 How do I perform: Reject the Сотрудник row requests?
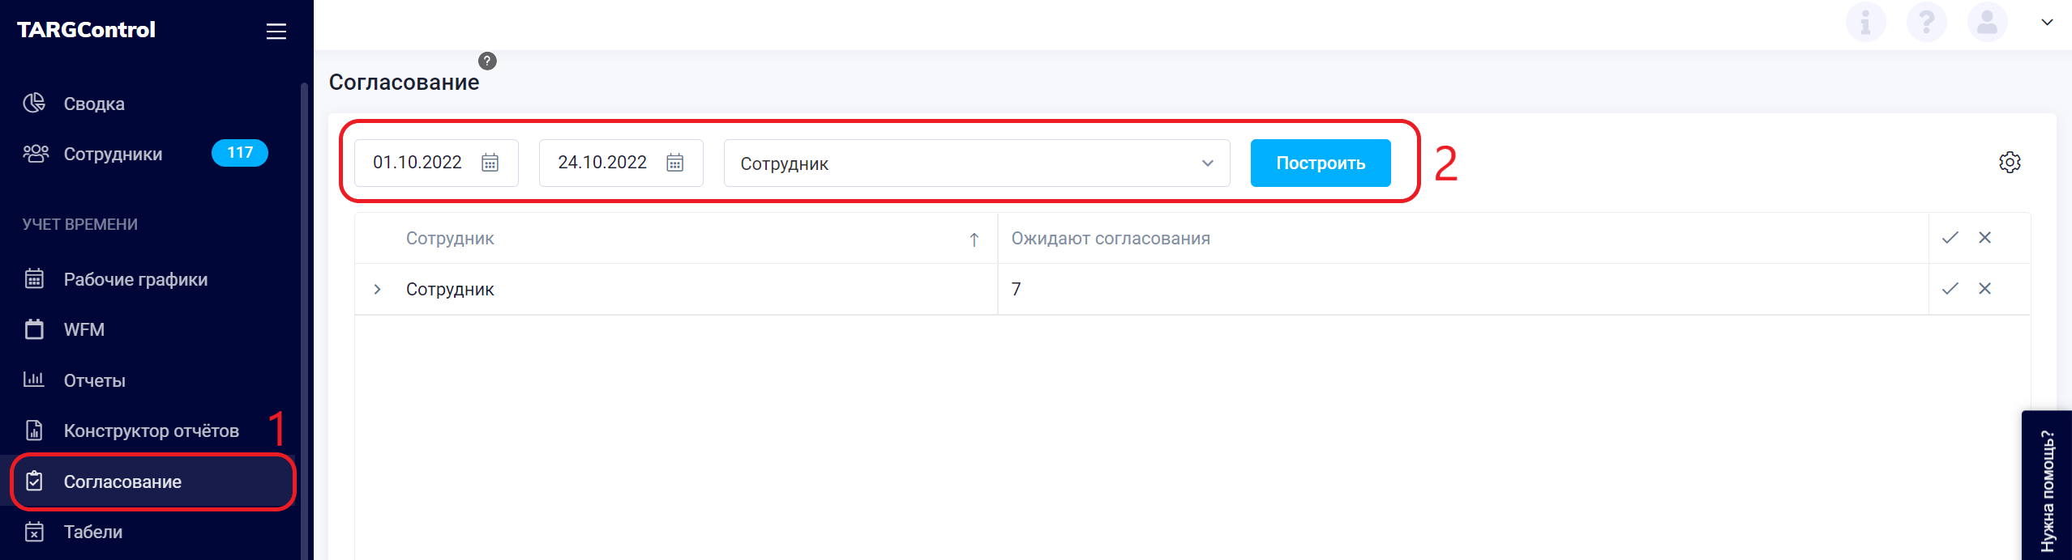pyautogui.click(x=1984, y=289)
